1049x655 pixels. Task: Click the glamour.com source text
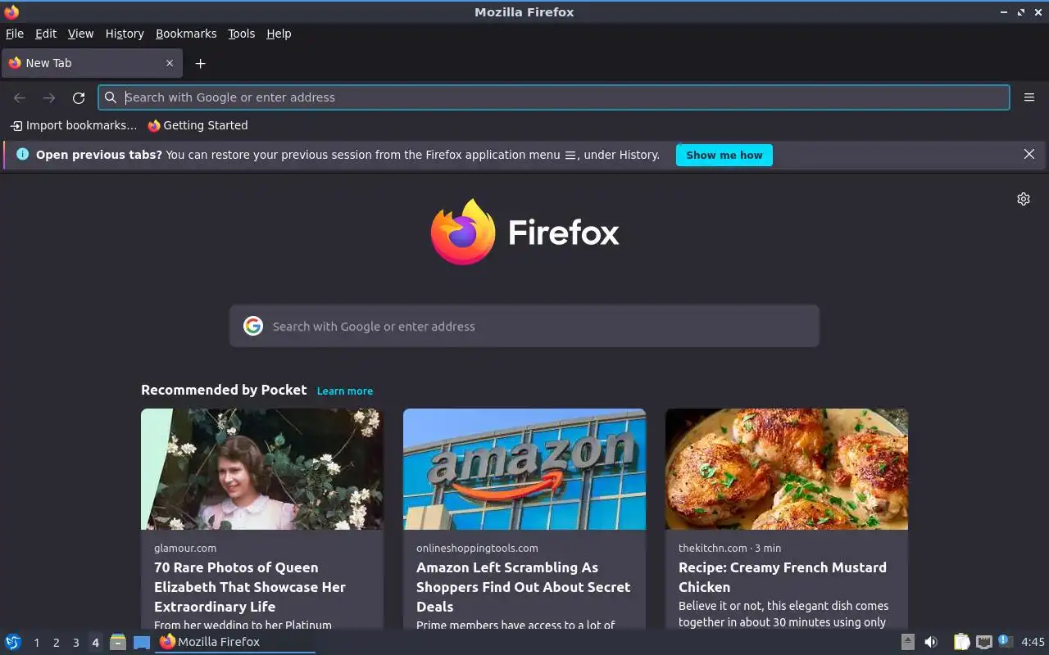[x=185, y=548]
